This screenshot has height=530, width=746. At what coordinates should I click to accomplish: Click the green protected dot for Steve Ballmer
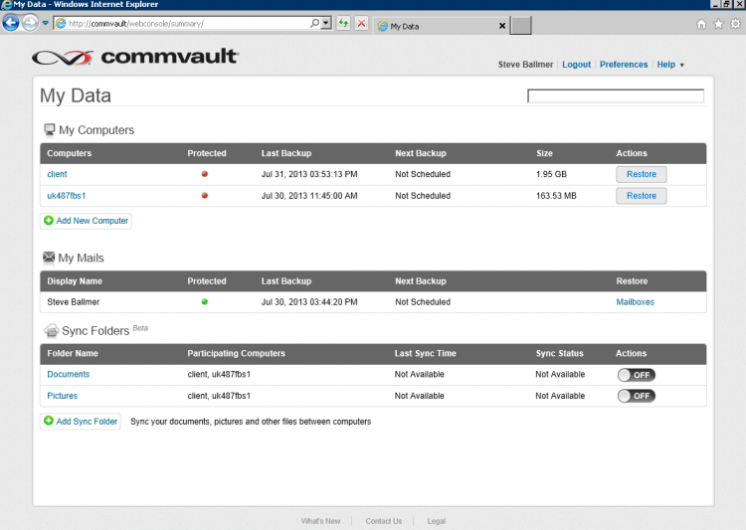tap(205, 301)
